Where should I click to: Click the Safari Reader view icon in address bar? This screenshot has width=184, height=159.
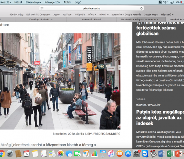click(42, 8)
